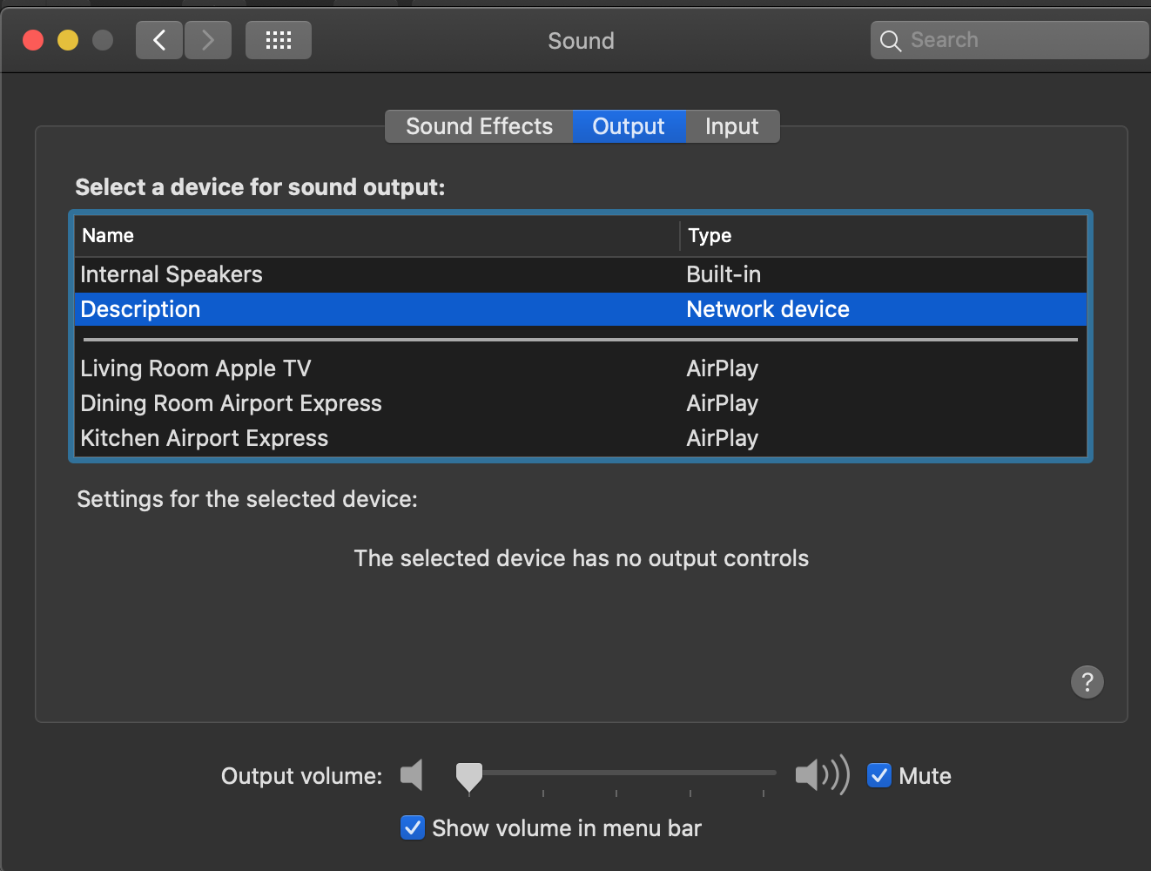Click the search magnifier icon
The height and width of the screenshot is (871, 1151).
890,40
